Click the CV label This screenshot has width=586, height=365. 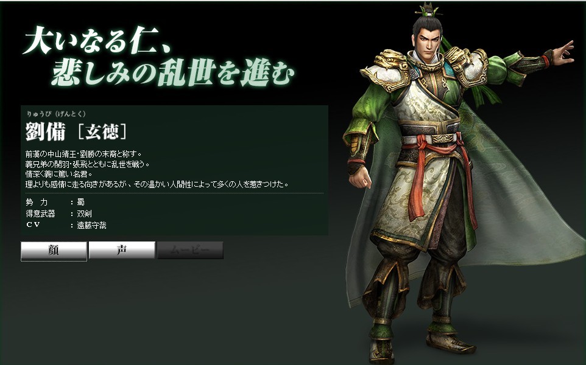click(x=33, y=225)
